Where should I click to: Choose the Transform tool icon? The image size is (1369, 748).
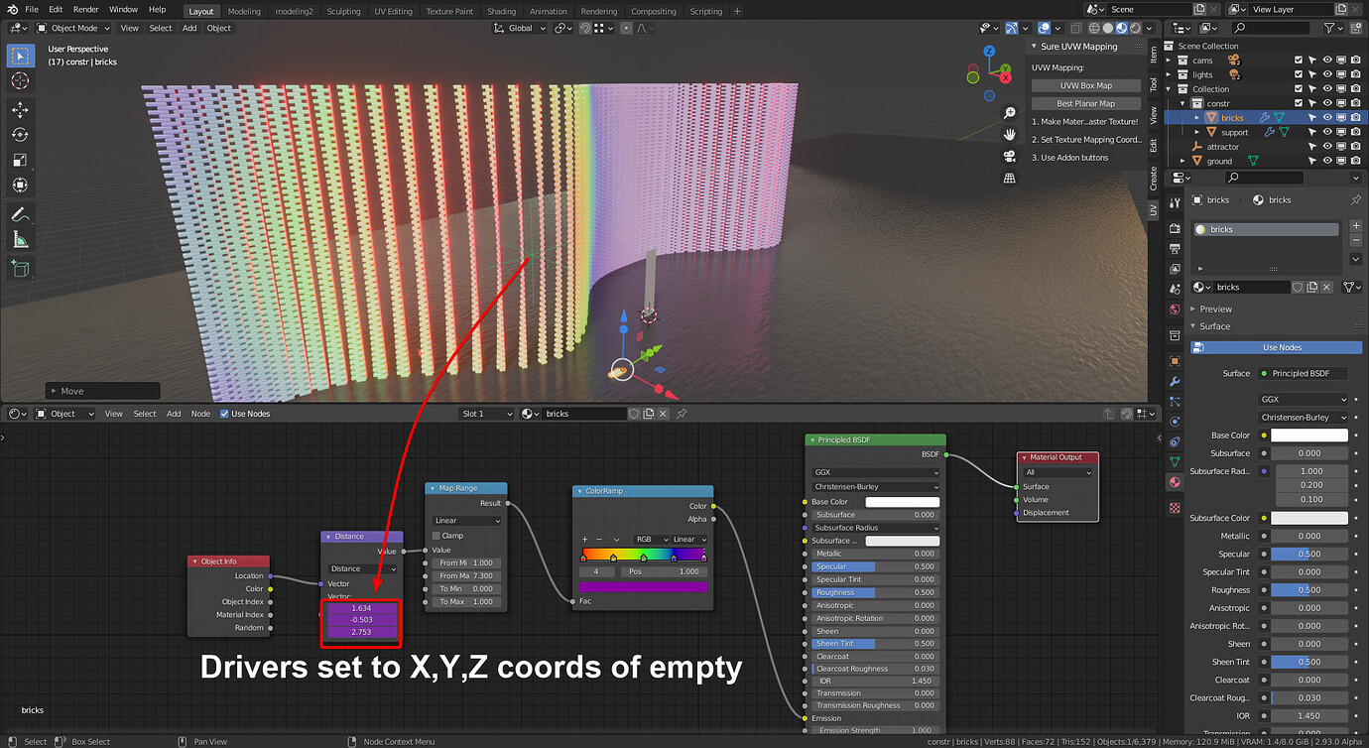[21, 186]
